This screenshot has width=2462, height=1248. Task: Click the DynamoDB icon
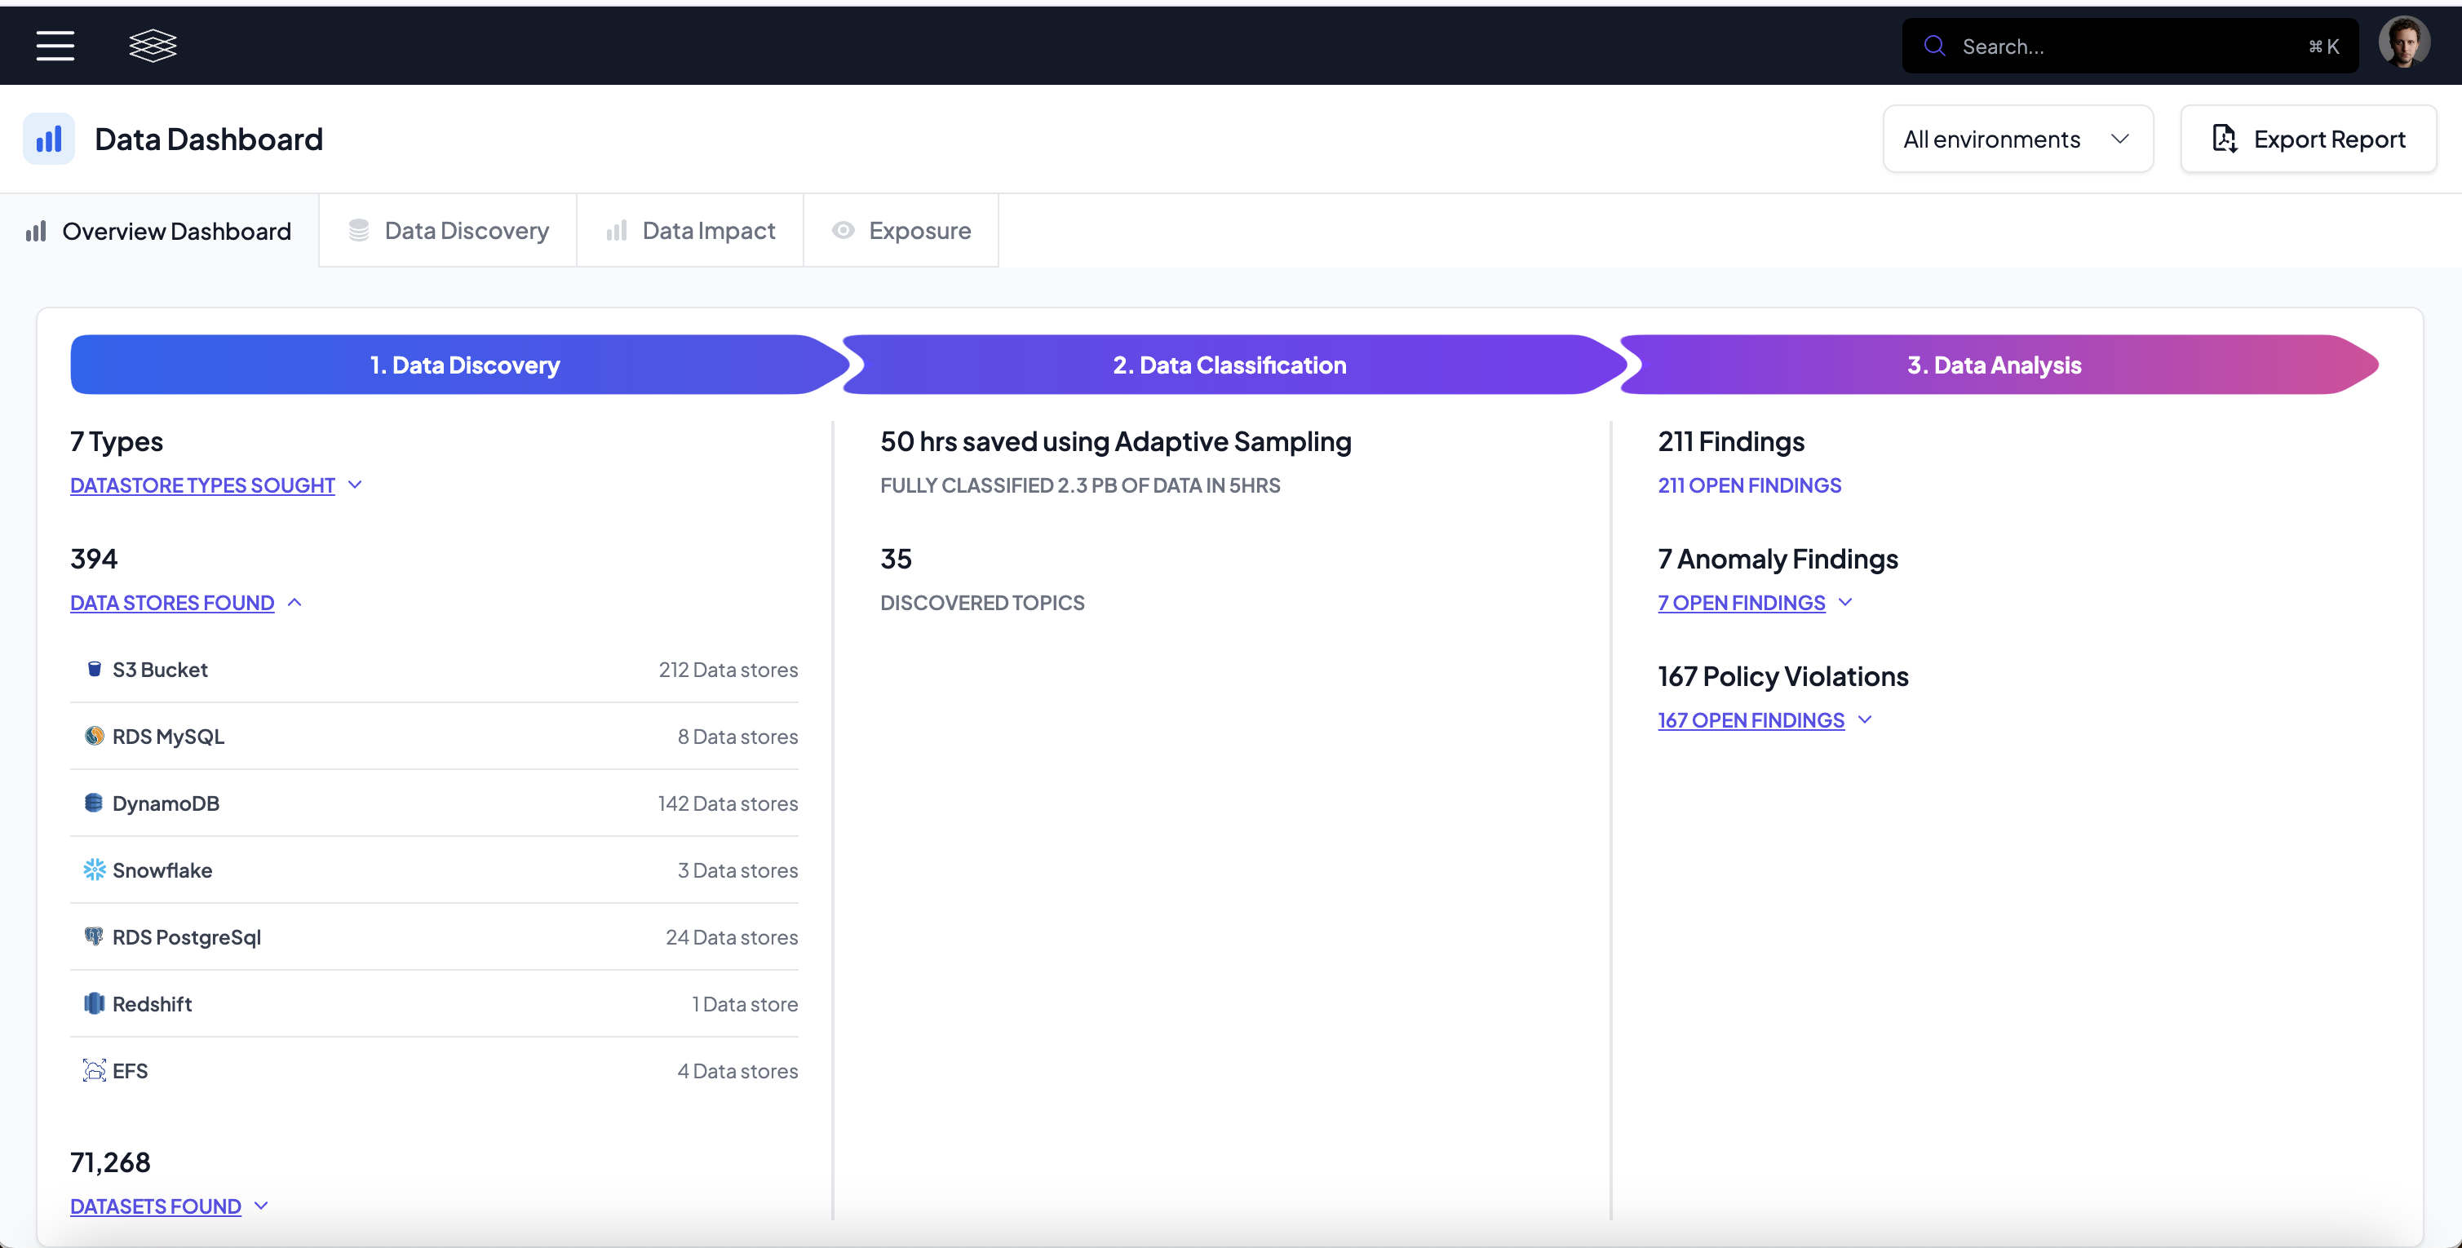click(x=94, y=803)
